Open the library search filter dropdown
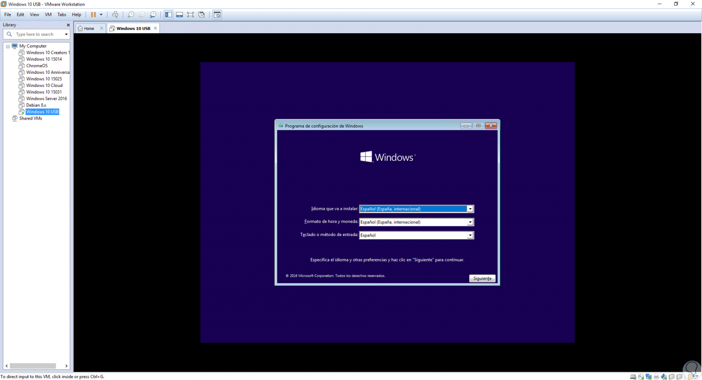 [x=66, y=34]
